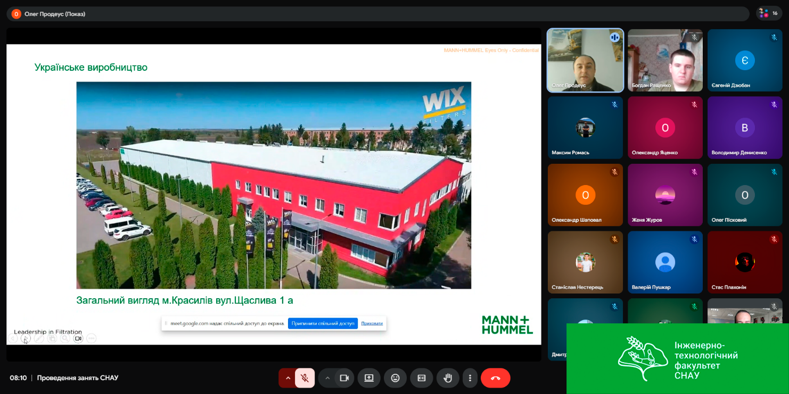
Task: Raise hand using the hand icon
Action: tap(448, 378)
